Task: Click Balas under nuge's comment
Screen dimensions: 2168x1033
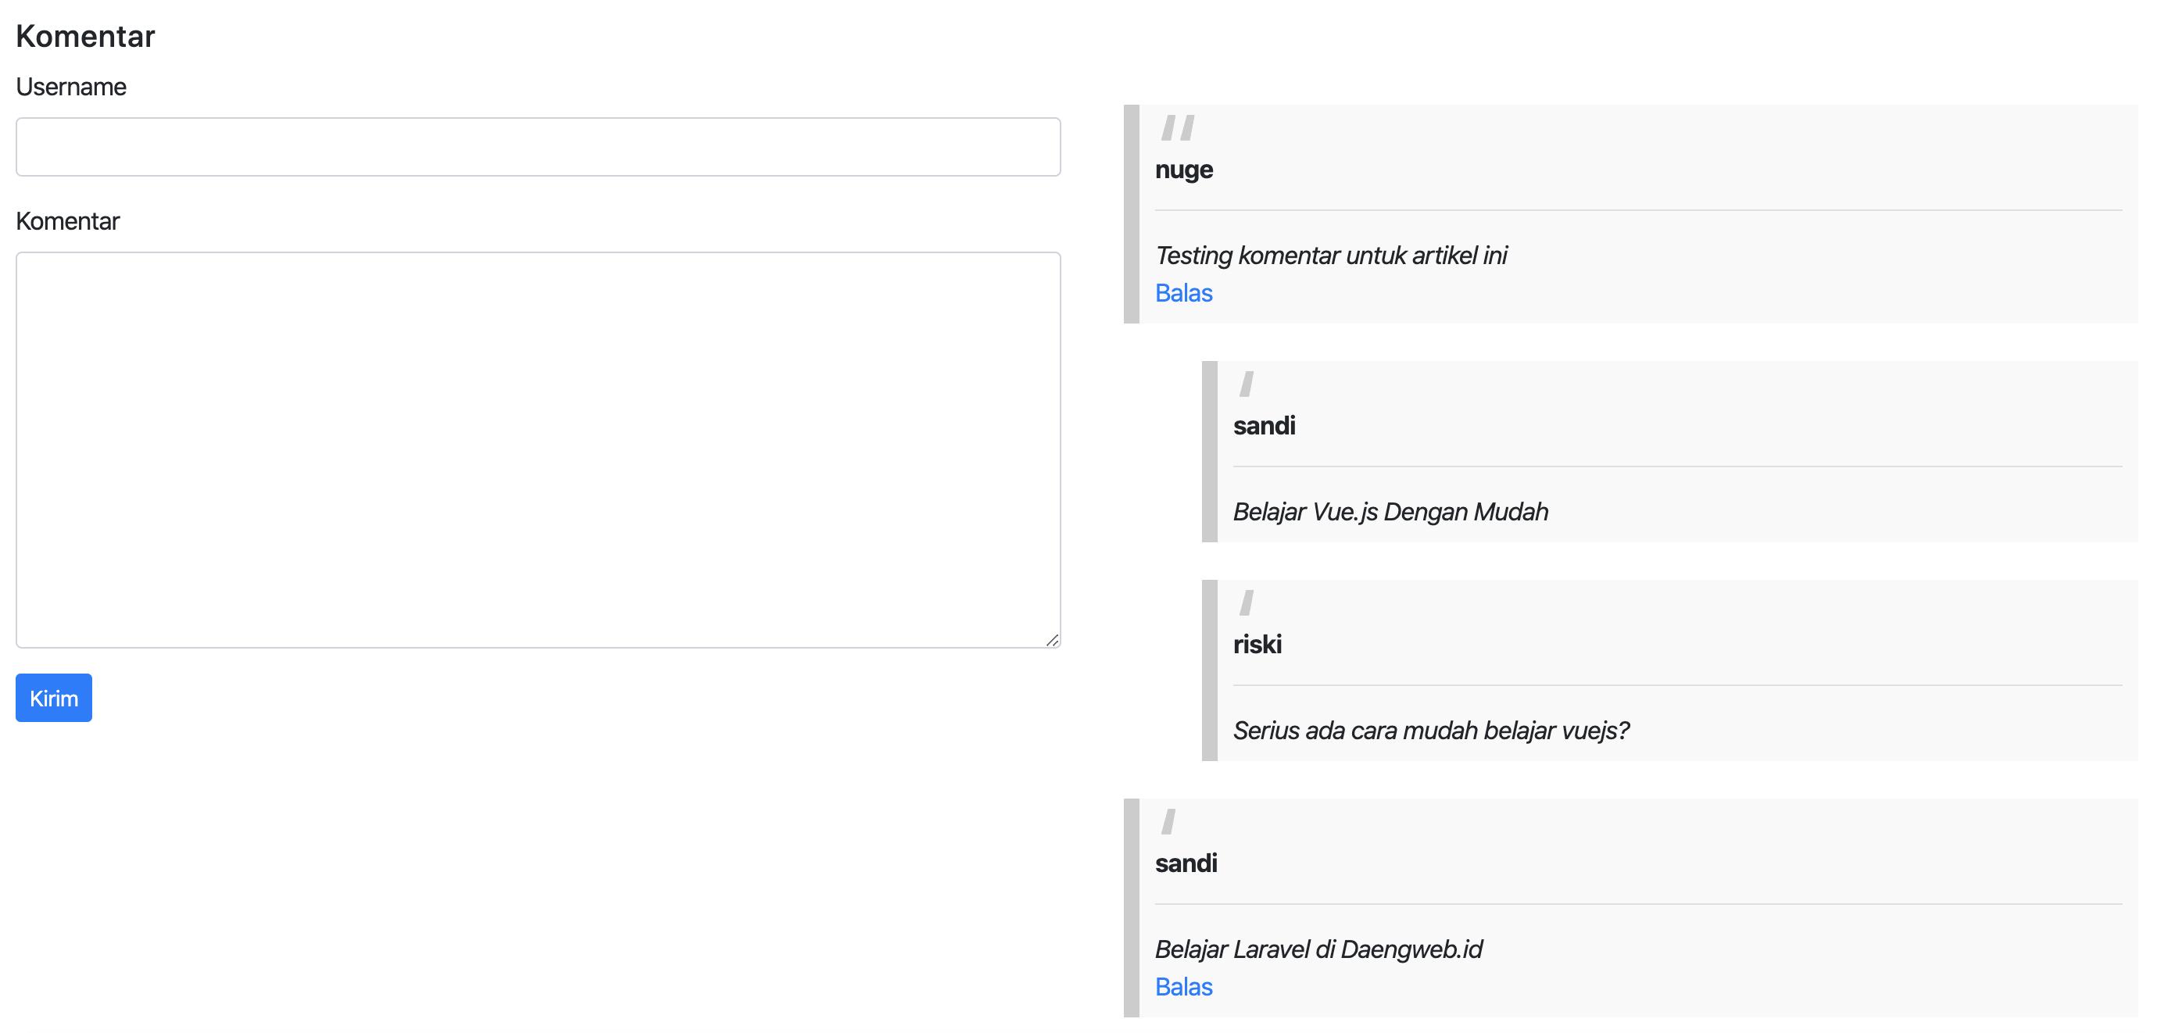Action: click(1182, 293)
